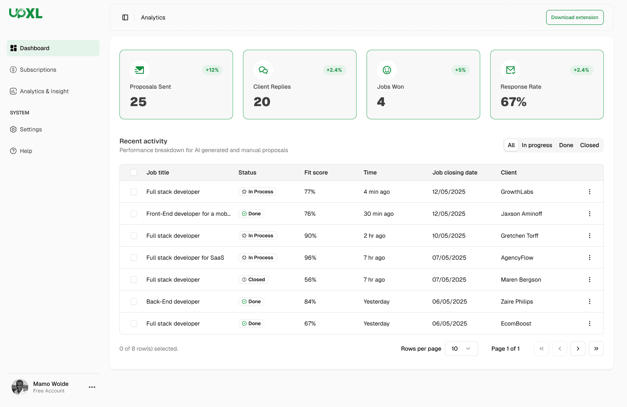The width and height of the screenshot is (627, 407).
Task: Check the Maren Bergson row checkbox
Action: [x=134, y=279]
